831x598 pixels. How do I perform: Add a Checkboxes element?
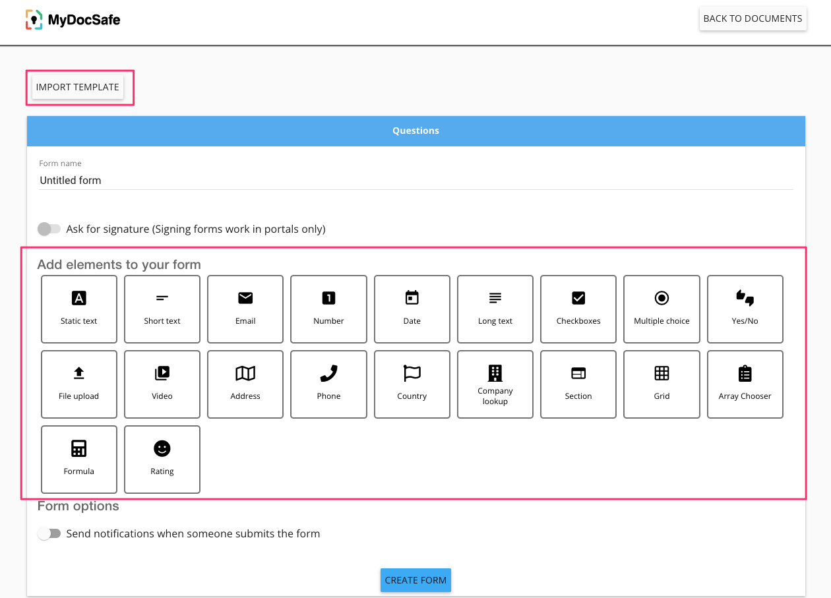point(578,309)
